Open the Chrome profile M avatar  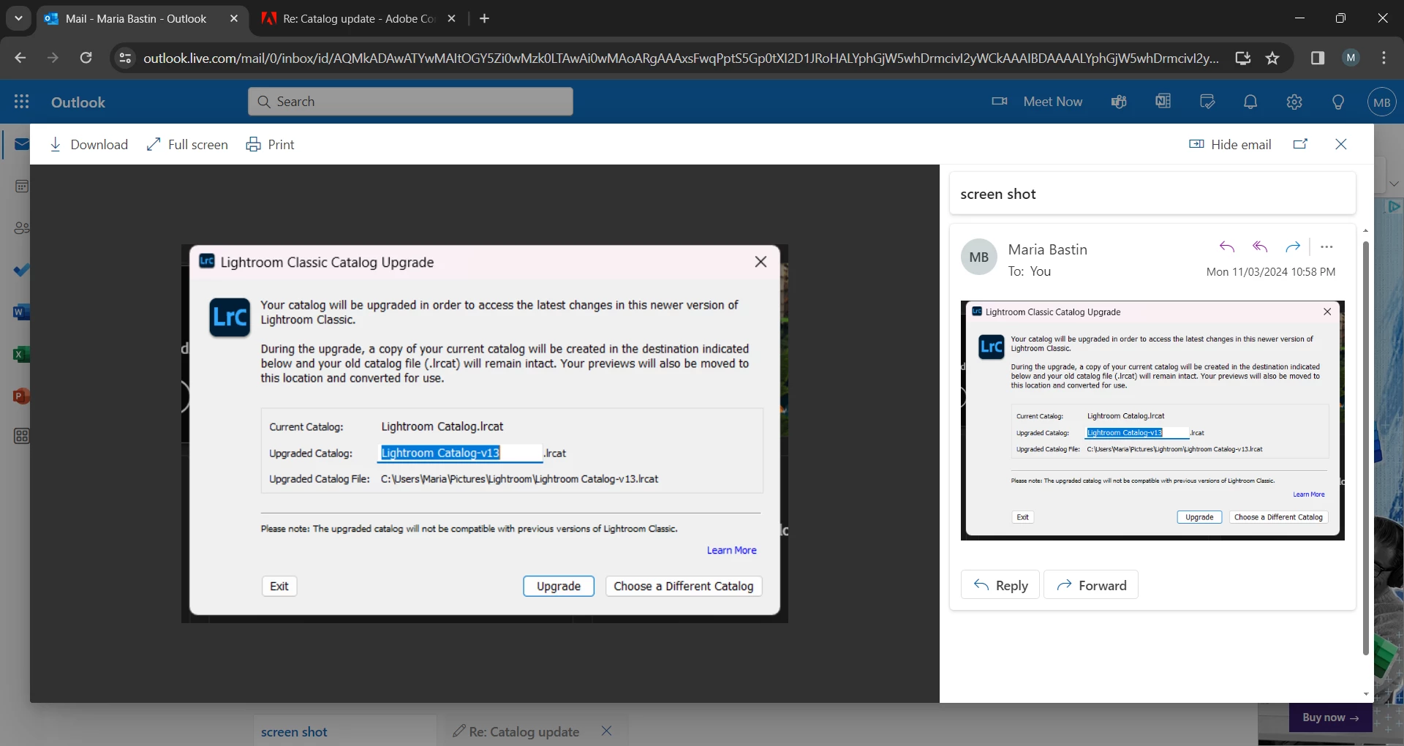tap(1351, 58)
